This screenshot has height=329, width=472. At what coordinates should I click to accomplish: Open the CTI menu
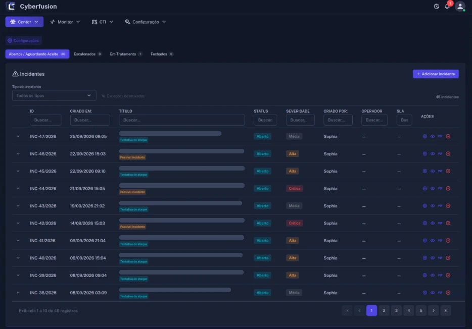click(103, 22)
